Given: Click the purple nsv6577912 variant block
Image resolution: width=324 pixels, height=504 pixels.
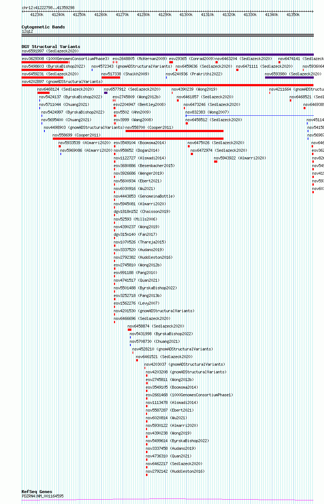Looking at the screenshot, I should click(106, 92).
